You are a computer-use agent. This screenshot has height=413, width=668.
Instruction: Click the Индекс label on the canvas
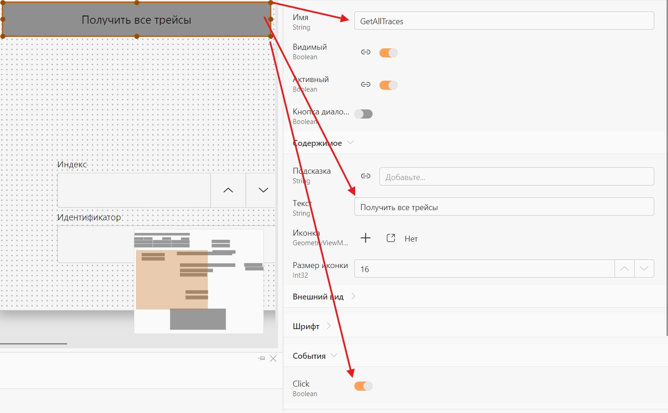(x=72, y=165)
